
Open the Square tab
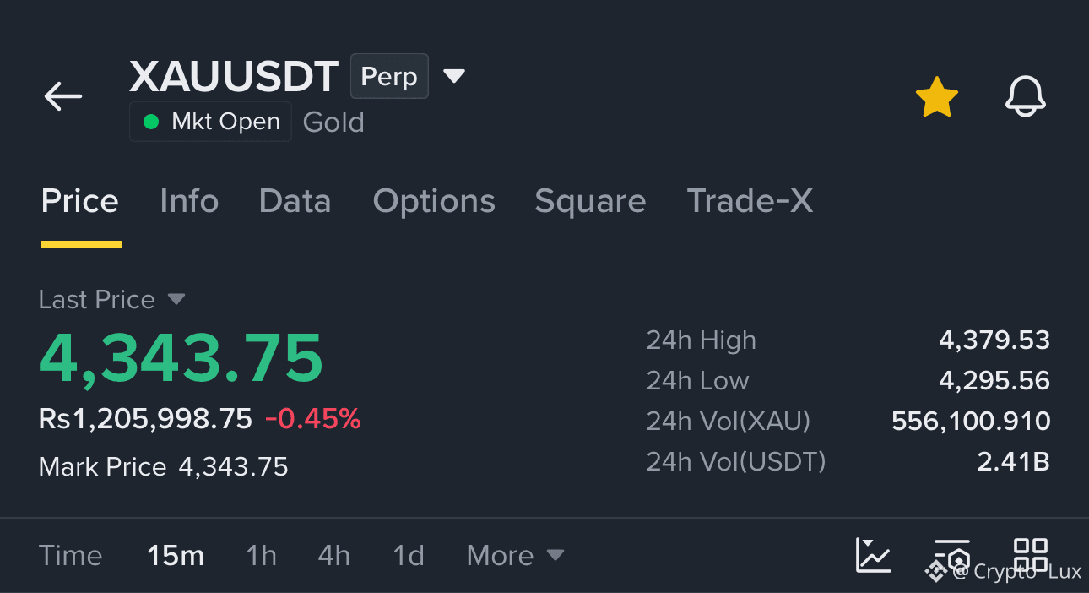590,201
